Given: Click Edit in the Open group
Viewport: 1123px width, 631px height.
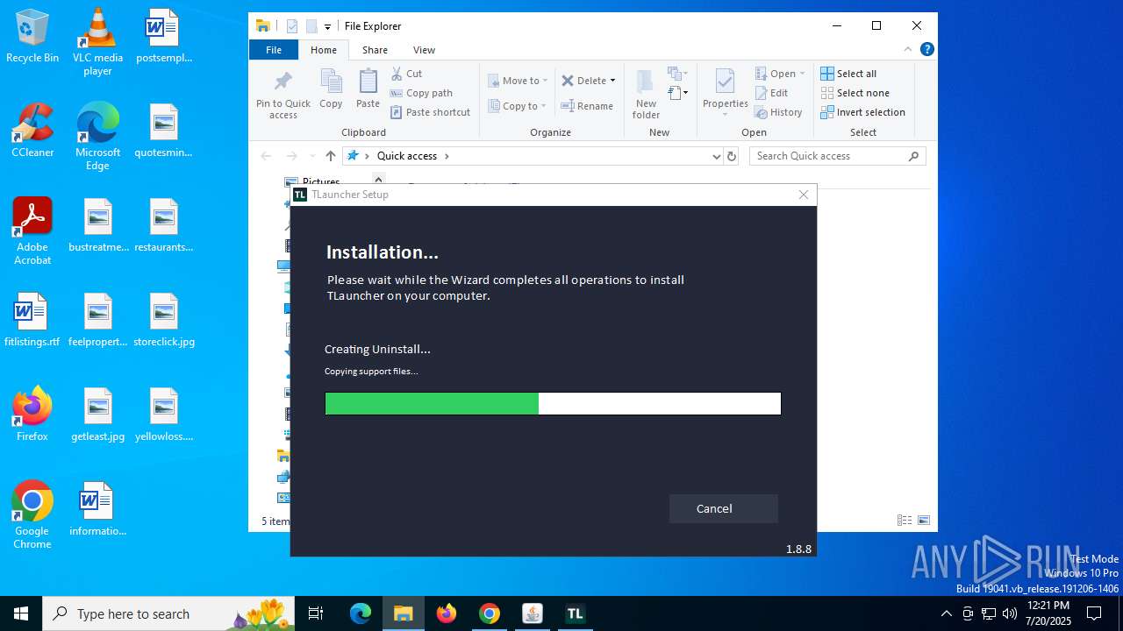Looking at the screenshot, I should [x=771, y=93].
